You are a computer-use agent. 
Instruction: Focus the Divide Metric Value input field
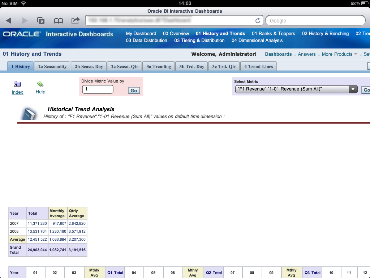point(98,89)
